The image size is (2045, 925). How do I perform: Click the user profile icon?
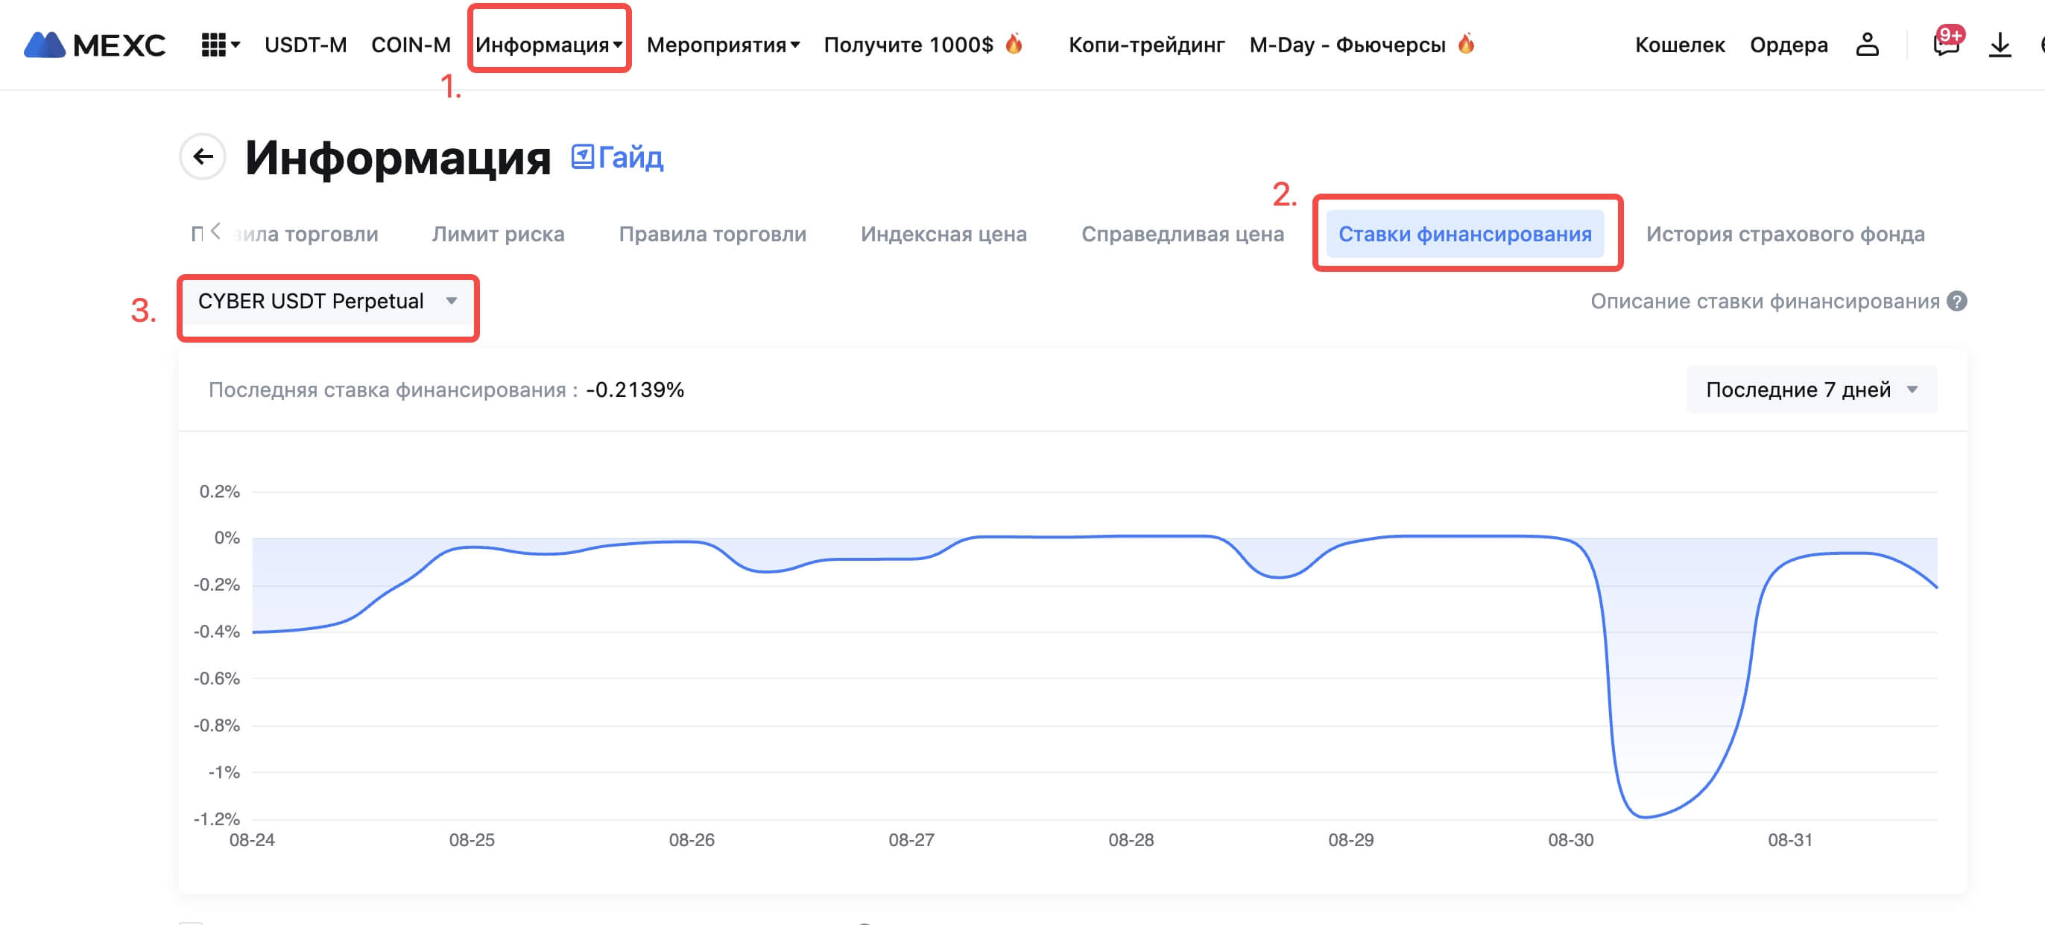click(1866, 45)
